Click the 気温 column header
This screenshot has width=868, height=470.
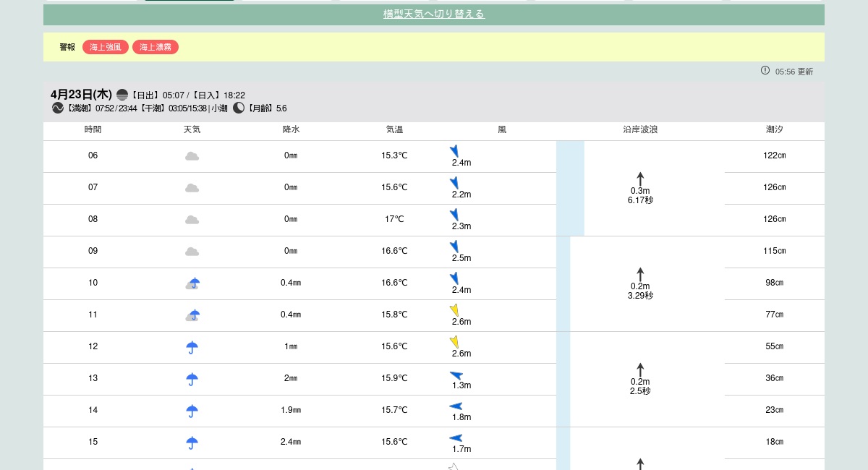(x=394, y=129)
